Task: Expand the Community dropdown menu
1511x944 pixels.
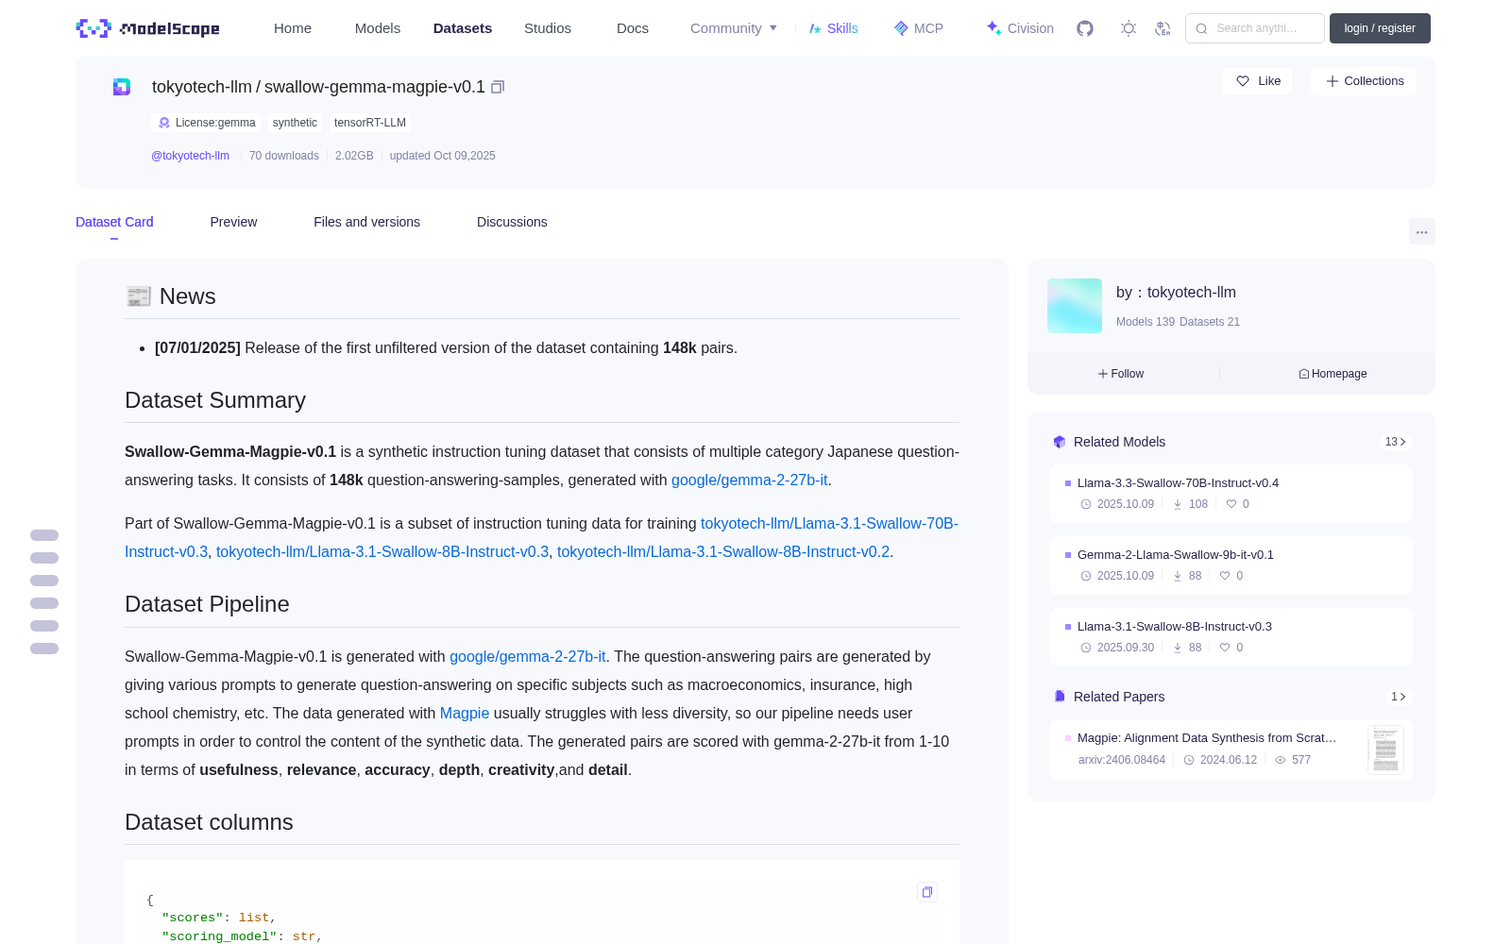Action: click(x=734, y=28)
